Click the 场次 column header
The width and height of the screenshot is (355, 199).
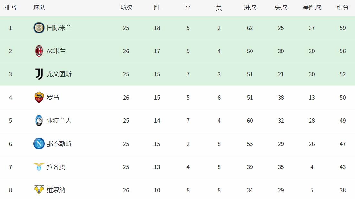126,7
